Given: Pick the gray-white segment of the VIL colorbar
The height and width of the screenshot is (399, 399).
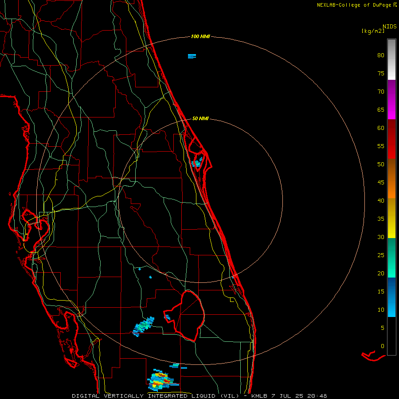Looking at the screenshot, I should [391, 59].
